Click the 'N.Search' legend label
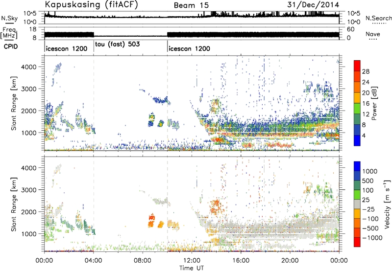This screenshot has width=392, height=271. (x=378, y=18)
